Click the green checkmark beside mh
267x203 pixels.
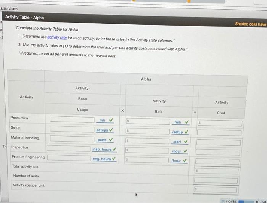[x=111, y=120]
